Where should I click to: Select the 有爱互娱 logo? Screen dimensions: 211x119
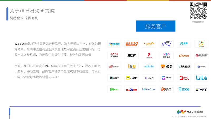tap(201, 56)
